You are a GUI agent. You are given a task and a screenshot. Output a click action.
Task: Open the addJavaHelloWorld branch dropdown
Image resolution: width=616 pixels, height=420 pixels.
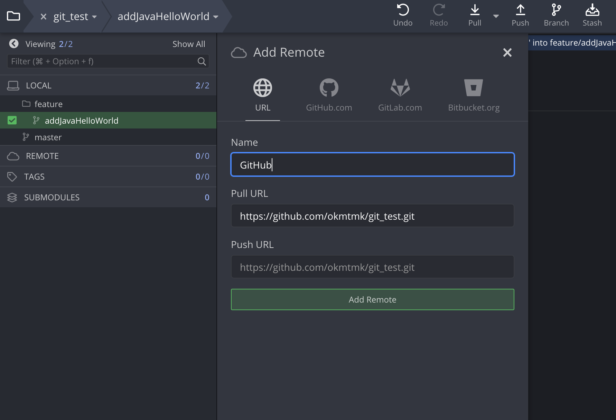(216, 17)
